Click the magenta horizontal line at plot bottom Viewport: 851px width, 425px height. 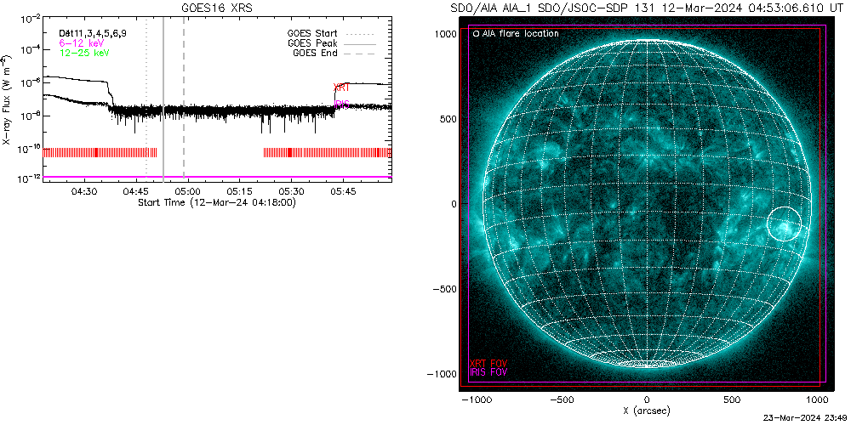217,177
